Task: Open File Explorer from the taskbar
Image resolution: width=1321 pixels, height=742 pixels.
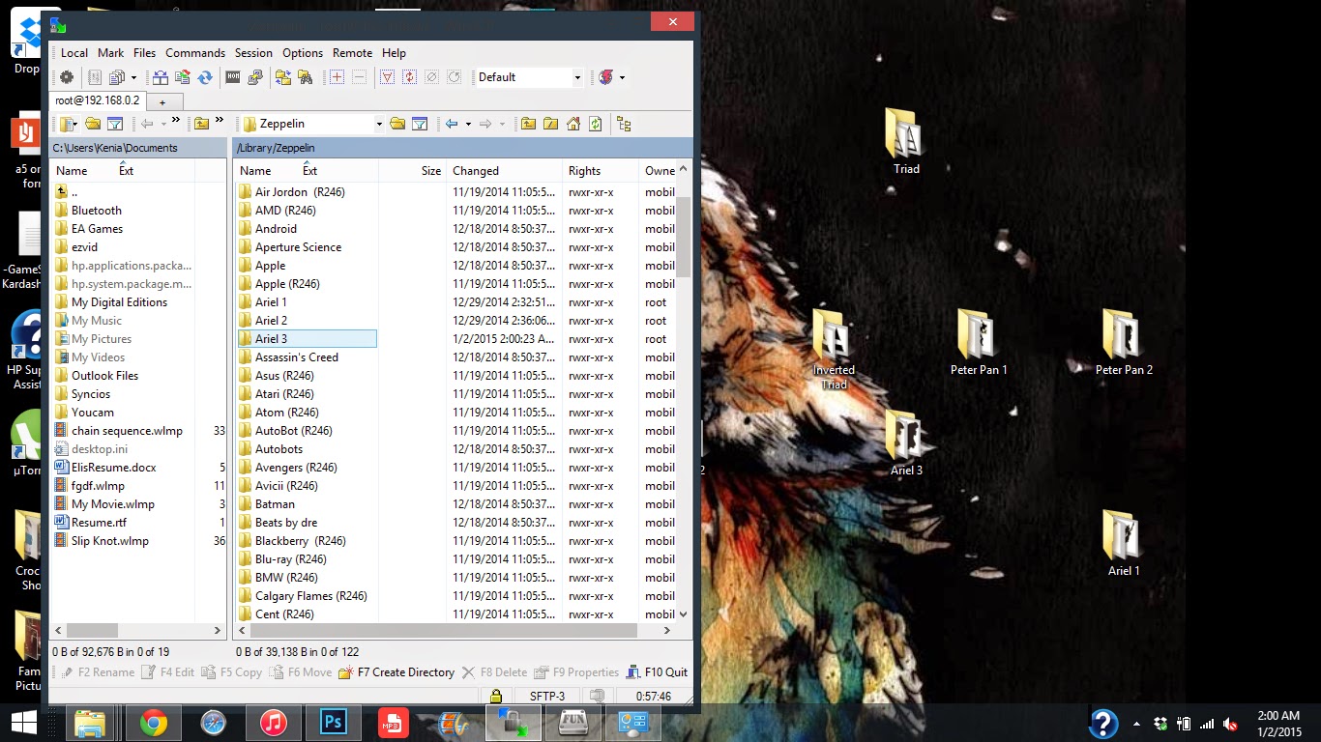Action: tap(90, 723)
